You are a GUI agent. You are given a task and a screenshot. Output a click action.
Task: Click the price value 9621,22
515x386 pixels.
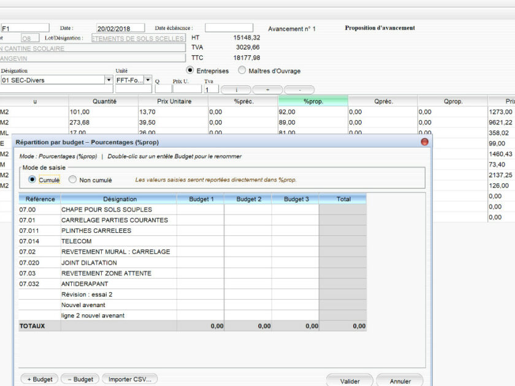[x=500, y=122]
